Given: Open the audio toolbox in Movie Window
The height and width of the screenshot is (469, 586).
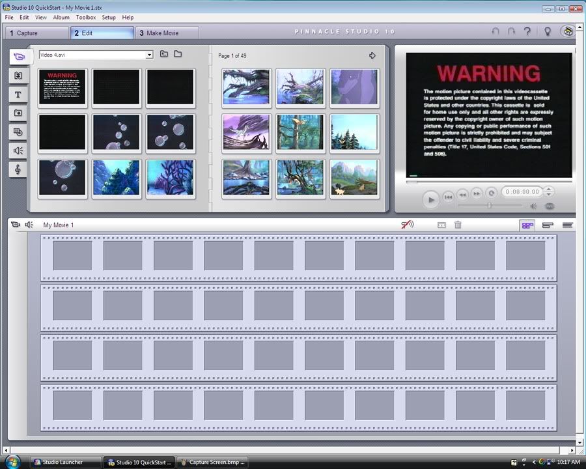Looking at the screenshot, I should point(29,224).
